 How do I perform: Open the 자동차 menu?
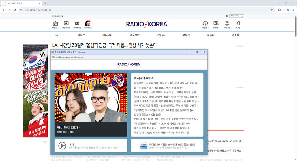[x=211, y=35]
